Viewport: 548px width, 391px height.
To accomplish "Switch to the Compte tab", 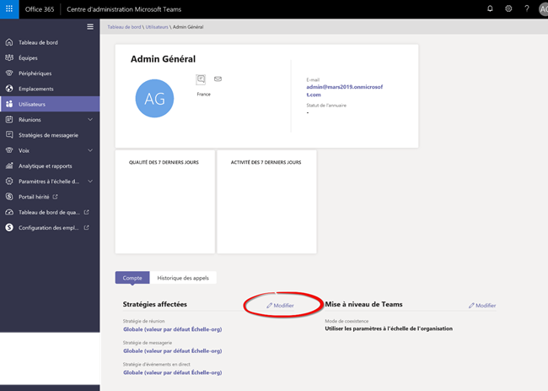I will [132, 278].
